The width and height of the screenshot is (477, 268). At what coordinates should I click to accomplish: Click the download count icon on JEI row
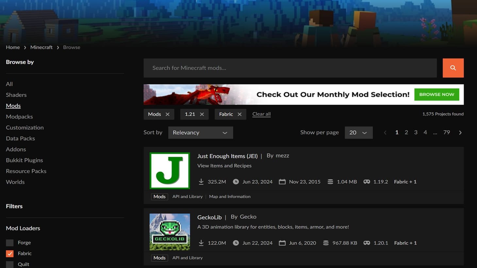click(201, 181)
